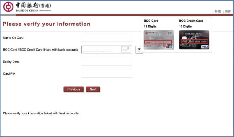Click the '16 Digits' text in tooltip
Image resolution: width=234 pixels, height=137 pixels.
pyautogui.click(x=185, y=26)
